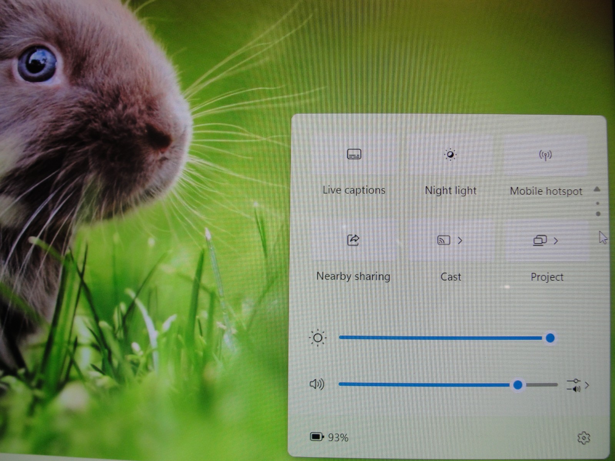Select the lower page indicator dot

(598, 214)
